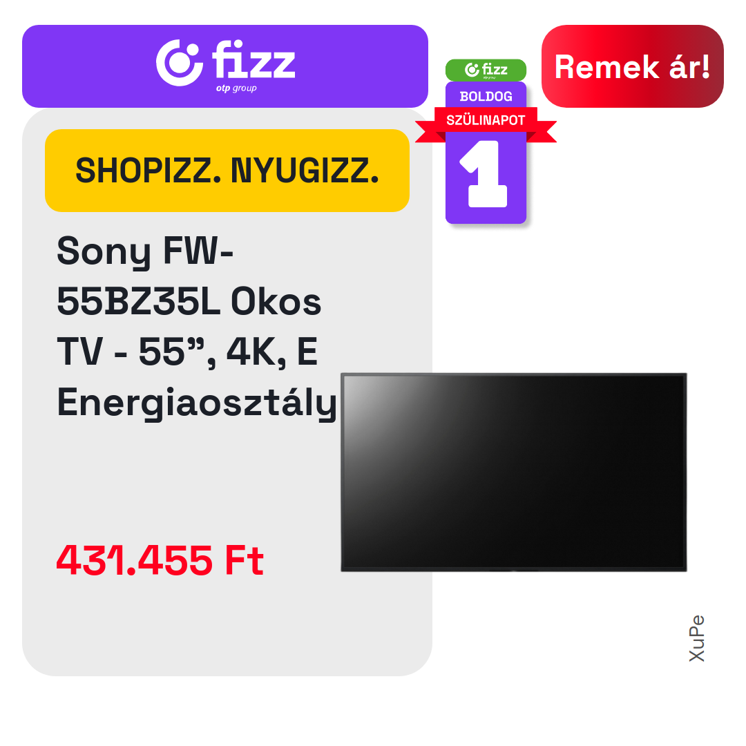The height and width of the screenshot is (746, 746).
Task: Click the BOLDOG label on purple badge
Action: click(x=486, y=96)
